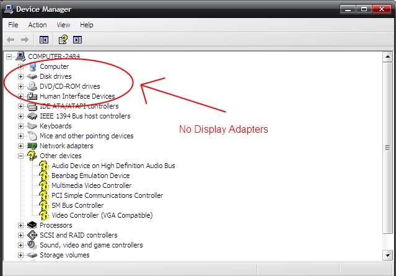Screen dimensions: 396x276
Task: Select the Video Controller (VGA Compatible) entry
Action: [x=102, y=215]
